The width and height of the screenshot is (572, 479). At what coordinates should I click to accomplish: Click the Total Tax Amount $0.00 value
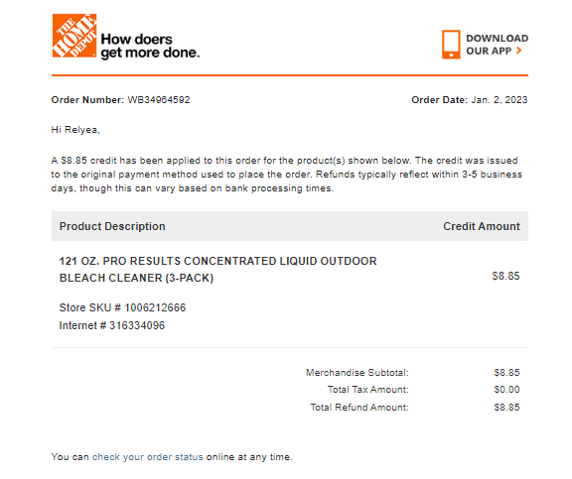click(x=507, y=390)
